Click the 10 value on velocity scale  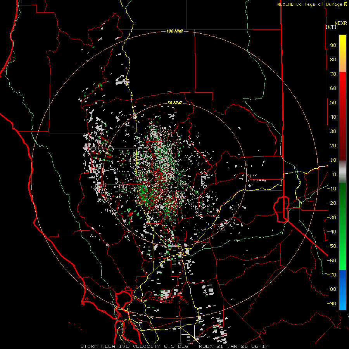pos(333,160)
